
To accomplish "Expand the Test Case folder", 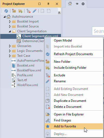I will [x=10, y=56].
